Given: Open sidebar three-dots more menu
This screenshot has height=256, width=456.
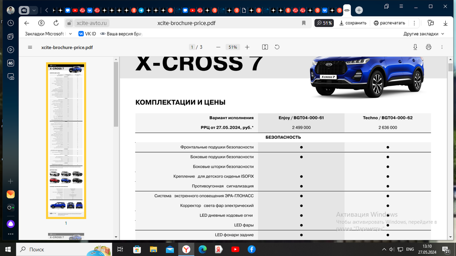Looking at the screenshot, I should click(11, 234).
